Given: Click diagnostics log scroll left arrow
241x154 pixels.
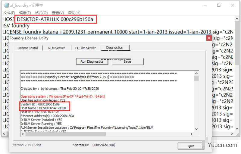Looking at the screenshot, I should point(23,134).
